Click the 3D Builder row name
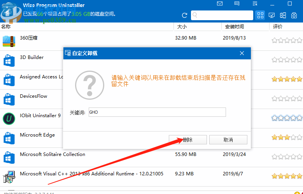This screenshot has width=303, height=194. (x=32, y=57)
